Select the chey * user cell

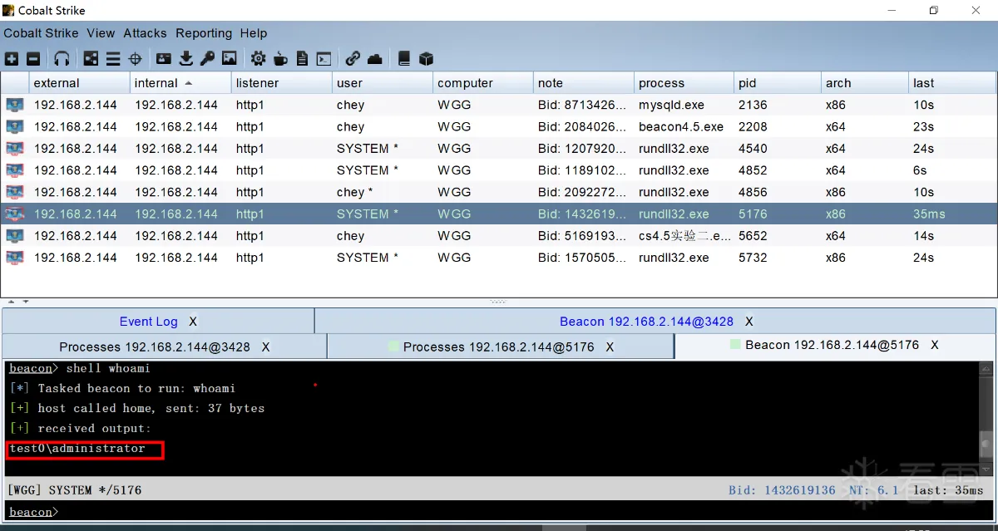point(383,192)
